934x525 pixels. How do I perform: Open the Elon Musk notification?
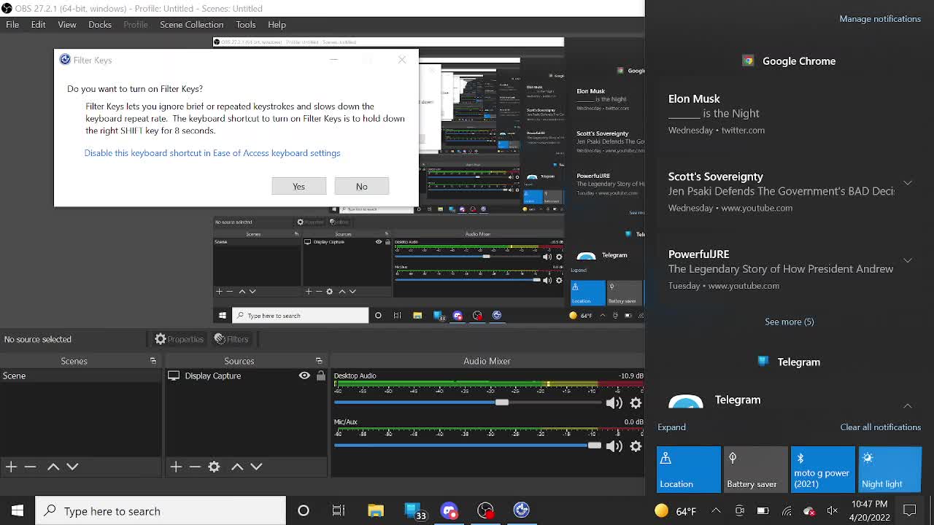[789, 114]
